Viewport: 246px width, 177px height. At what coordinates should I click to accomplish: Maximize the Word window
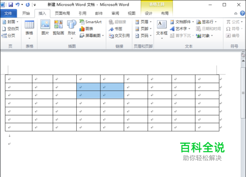(x=224, y=5)
